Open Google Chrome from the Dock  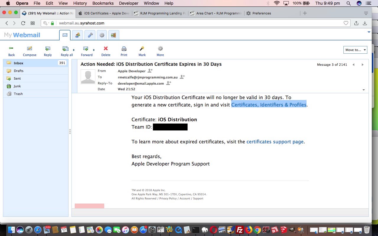pyautogui.click(x=257, y=230)
